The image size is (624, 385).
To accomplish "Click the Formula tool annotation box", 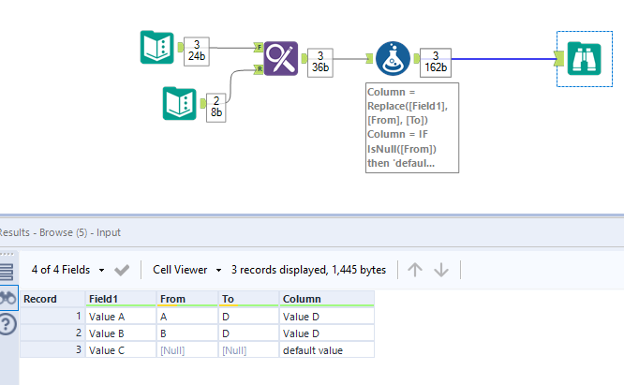I will tap(412, 127).
